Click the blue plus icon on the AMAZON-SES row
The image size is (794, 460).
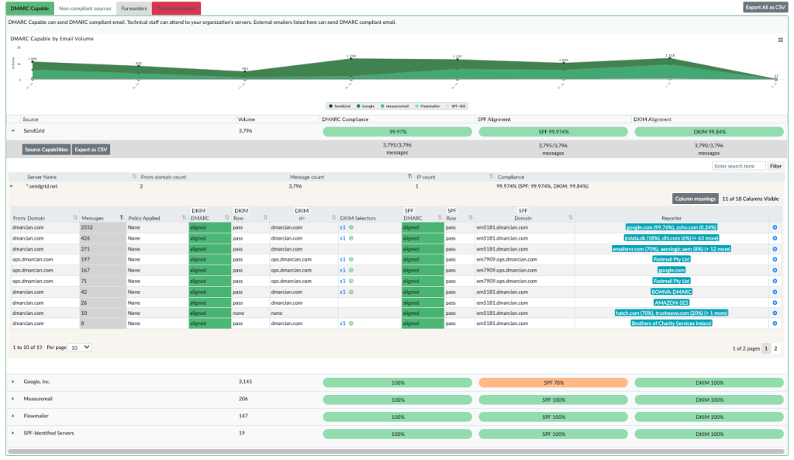coord(775,303)
